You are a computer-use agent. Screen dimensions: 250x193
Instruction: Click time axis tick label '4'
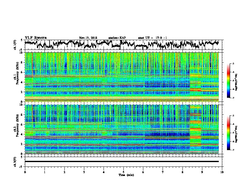[104, 172]
